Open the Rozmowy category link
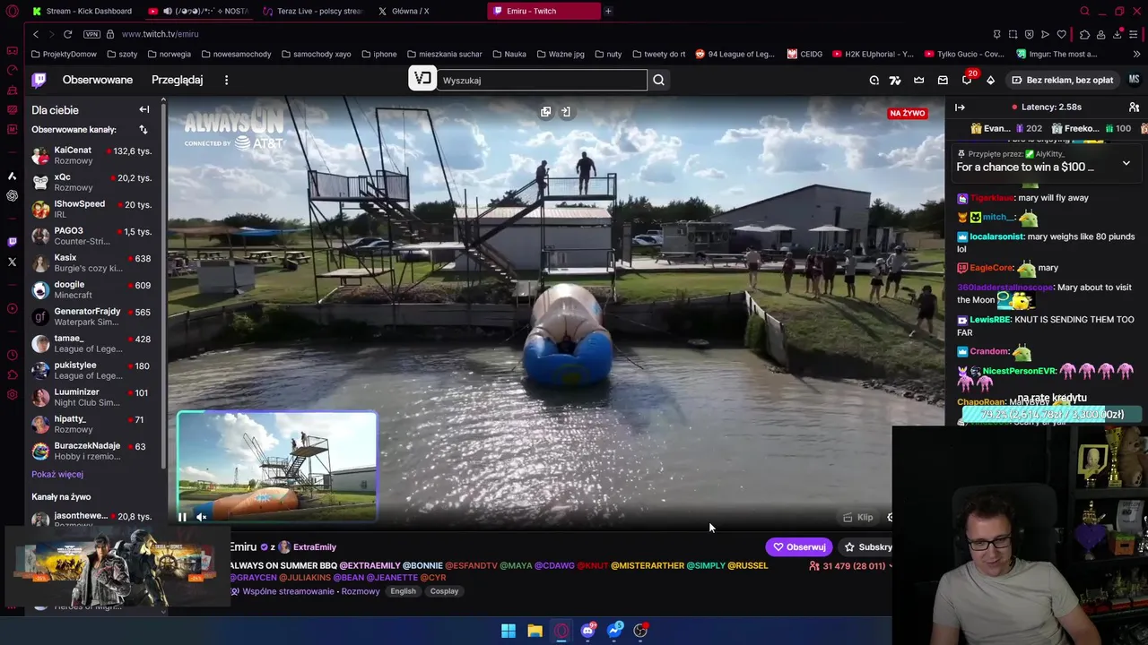Image resolution: width=1148 pixels, height=645 pixels. click(361, 591)
